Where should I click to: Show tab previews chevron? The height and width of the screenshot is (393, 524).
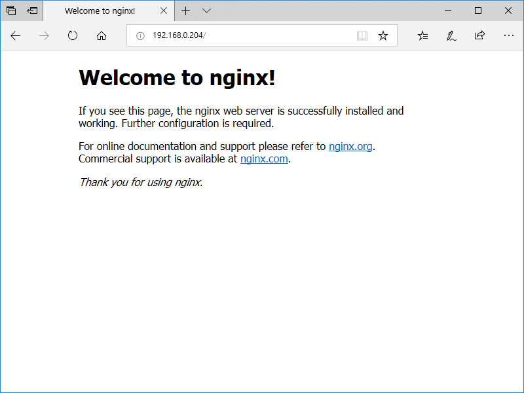click(206, 10)
